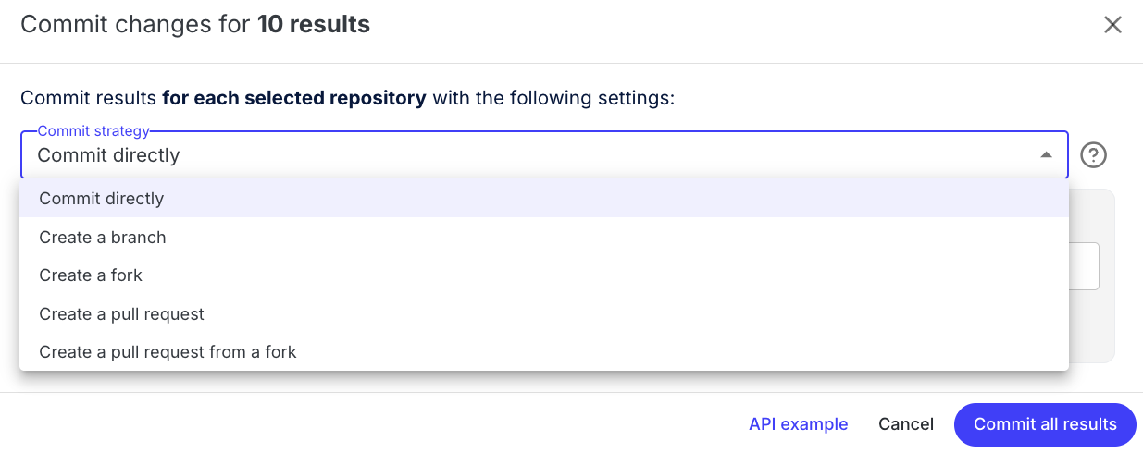
Task: Click the dialog title "Commit changes for"
Action: [135, 25]
